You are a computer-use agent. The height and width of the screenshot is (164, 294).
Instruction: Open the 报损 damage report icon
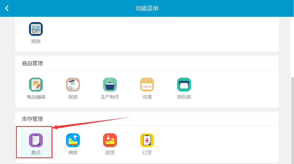point(73,85)
